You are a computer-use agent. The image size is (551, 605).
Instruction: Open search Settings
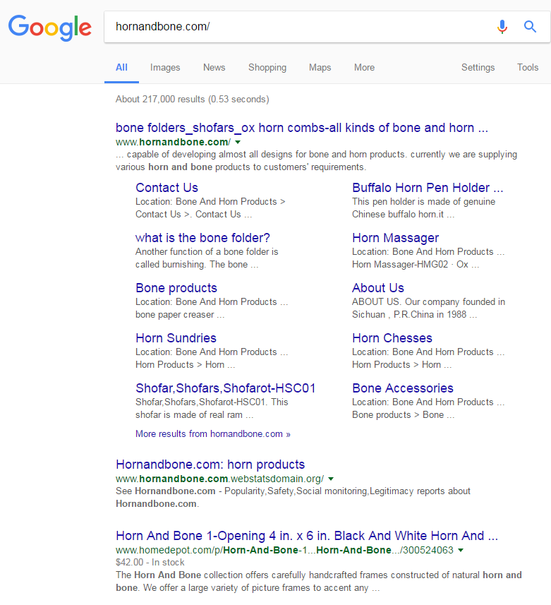(478, 68)
